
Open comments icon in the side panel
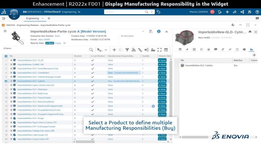click(216, 49)
